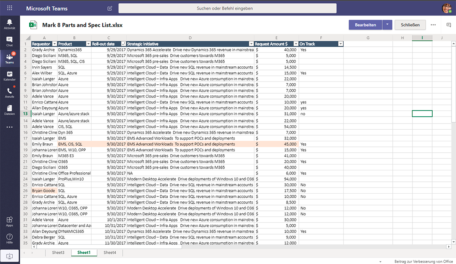Select Teams in the left sidebar
456x264 pixels.
point(9,58)
